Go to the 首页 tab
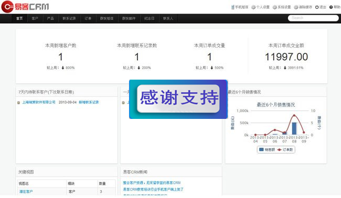The height and width of the screenshot is (198, 341). coord(19,18)
